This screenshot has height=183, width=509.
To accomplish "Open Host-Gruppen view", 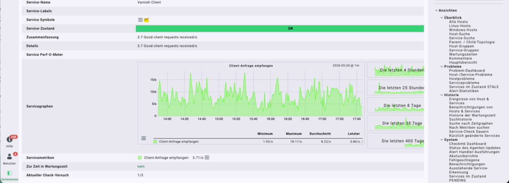I will [461, 46].
